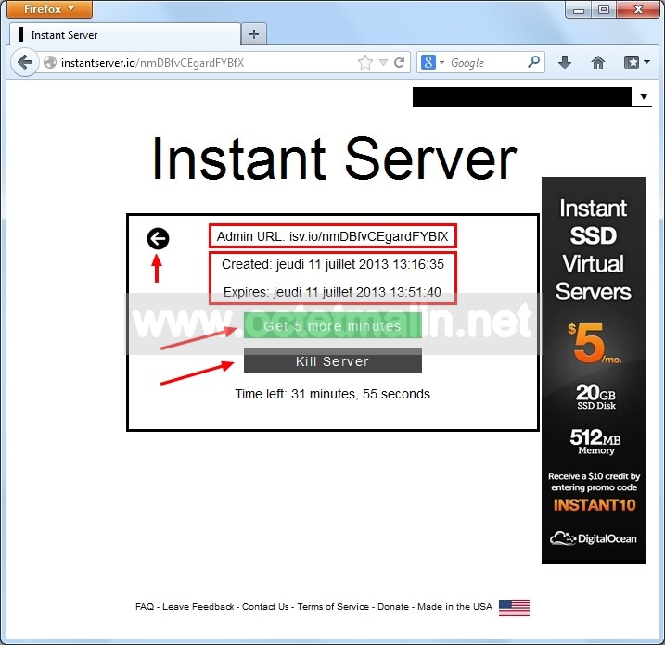
Task: Open the FAQ footer link
Action: click(x=145, y=606)
